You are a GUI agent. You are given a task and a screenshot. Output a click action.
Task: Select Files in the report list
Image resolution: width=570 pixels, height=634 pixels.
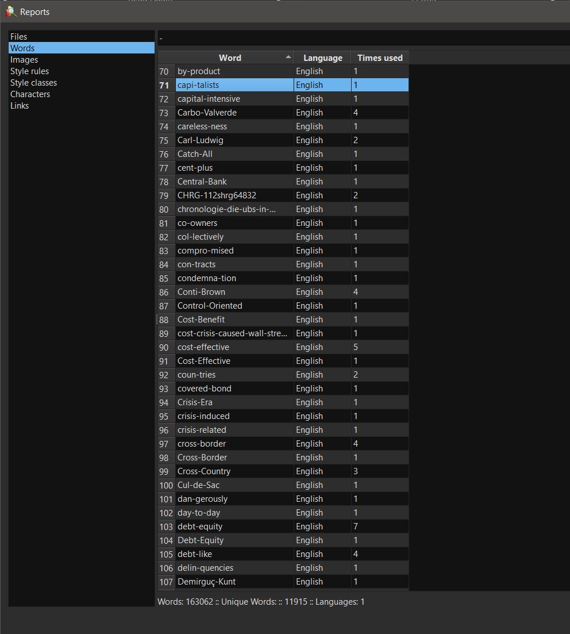point(81,36)
